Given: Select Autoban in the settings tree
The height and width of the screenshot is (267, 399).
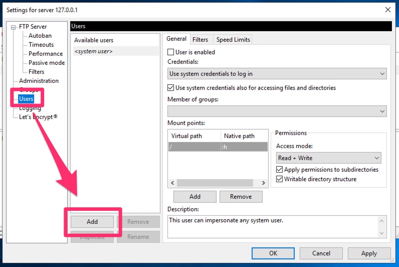Looking at the screenshot, I should (x=40, y=36).
